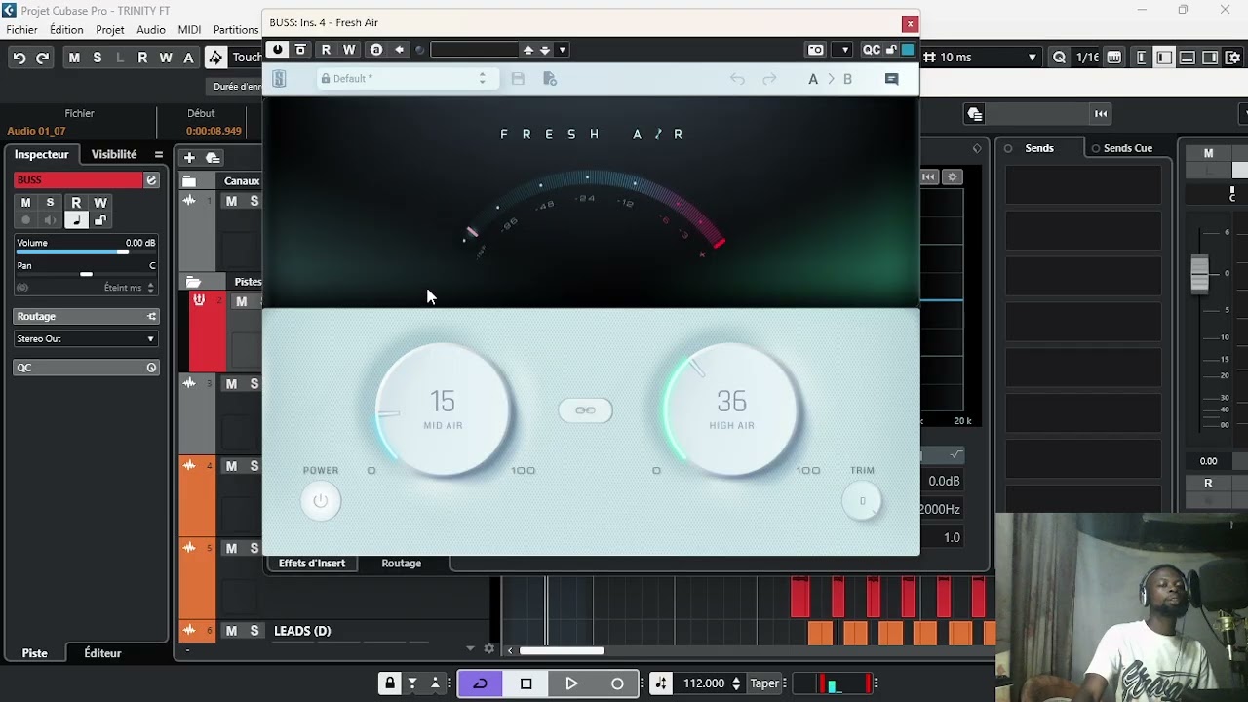Save the Fresh Air preset with disk icon
This screenshot has width=1248, height=702.
[518, 79]
